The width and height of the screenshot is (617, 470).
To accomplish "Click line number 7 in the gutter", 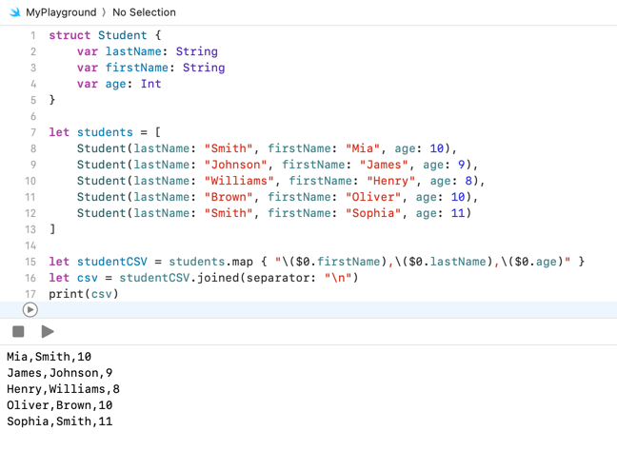I will tap(32, 132).
